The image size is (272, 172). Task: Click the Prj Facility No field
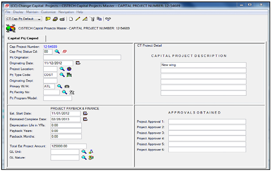pyautogui.click(x=51, y=92)
